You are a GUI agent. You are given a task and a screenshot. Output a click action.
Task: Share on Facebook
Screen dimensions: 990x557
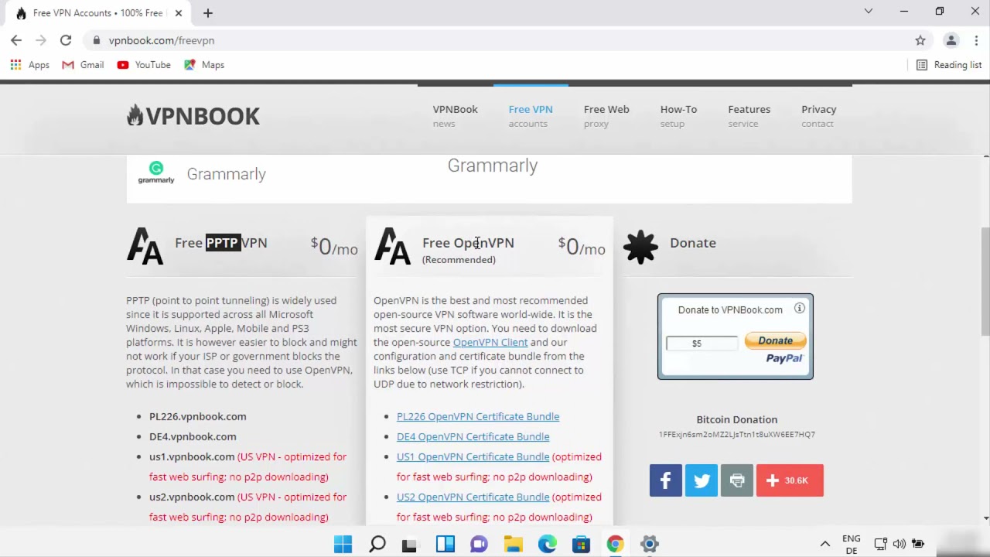[x=666, y=480]
